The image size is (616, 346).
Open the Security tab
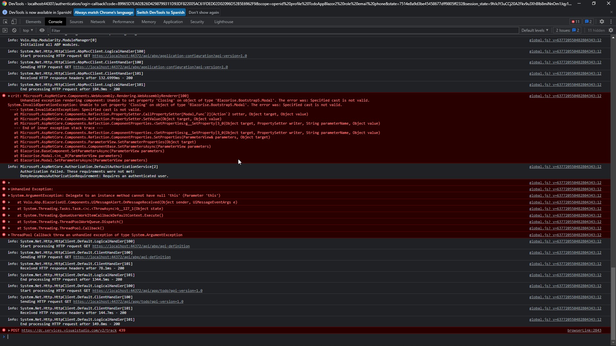[197, 22]
